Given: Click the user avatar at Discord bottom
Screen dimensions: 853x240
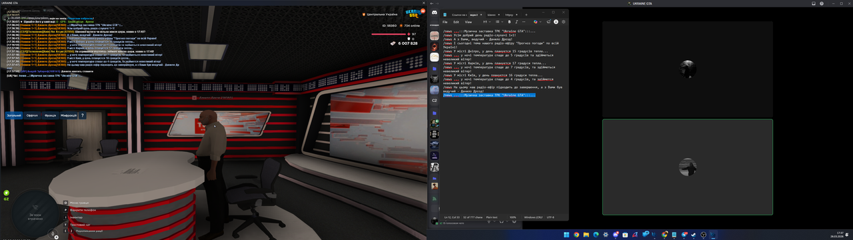Looking at the screenshot, I should point(434,220).
